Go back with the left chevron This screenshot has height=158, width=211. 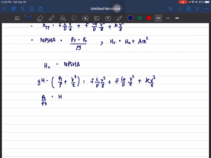(x=4, y=9)
